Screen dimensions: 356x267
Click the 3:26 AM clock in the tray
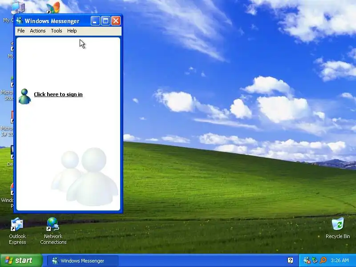pyautogui.click(x=340, y=260)
